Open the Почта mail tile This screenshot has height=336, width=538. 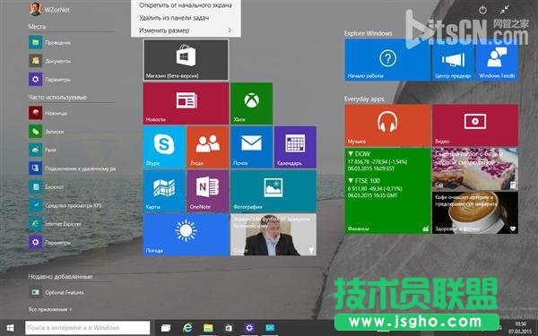click(x=251, y=147)
